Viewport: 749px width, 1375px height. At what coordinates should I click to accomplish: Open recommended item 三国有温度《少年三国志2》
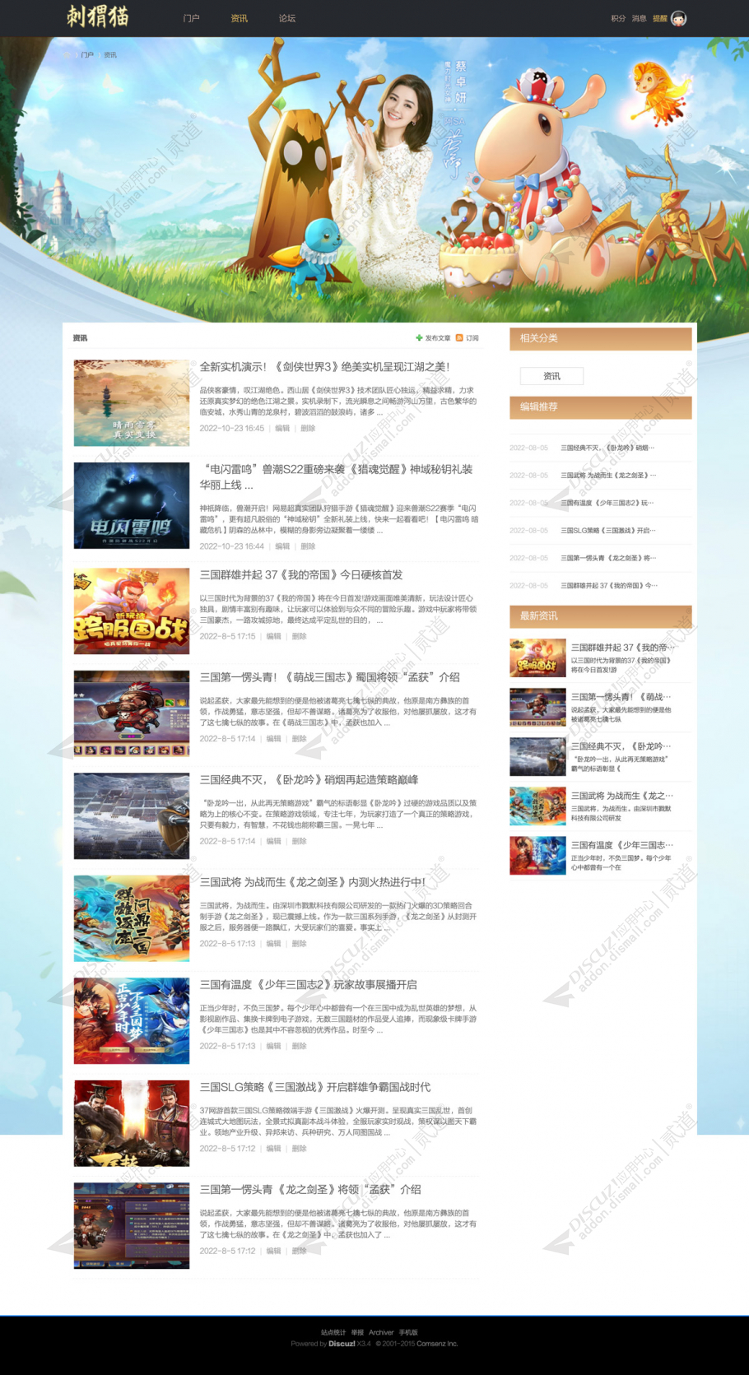608,503
